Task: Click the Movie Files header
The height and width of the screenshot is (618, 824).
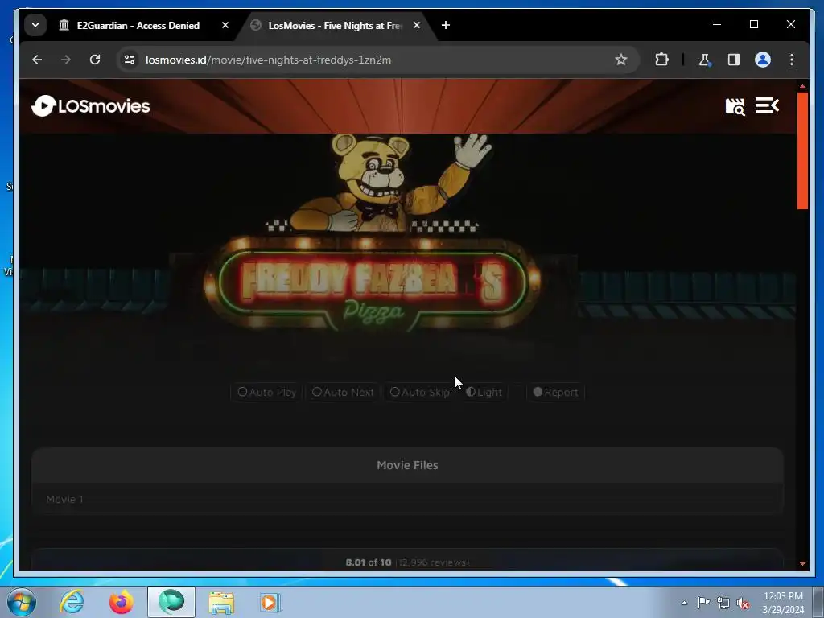Action: [407, 465]
